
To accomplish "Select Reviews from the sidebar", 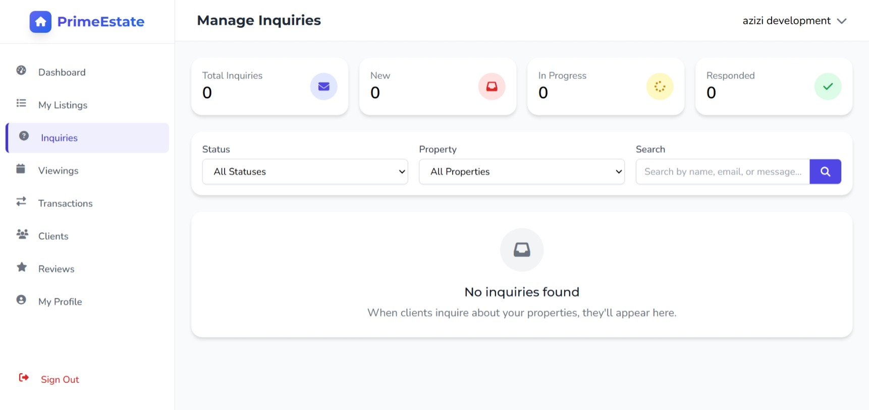I will pyautogui.click(x=56, y=269).
